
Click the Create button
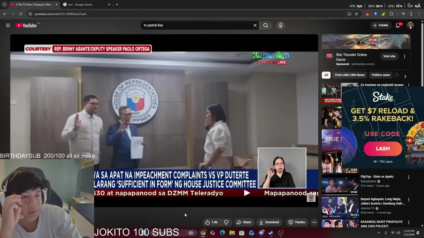coord(380,25)
